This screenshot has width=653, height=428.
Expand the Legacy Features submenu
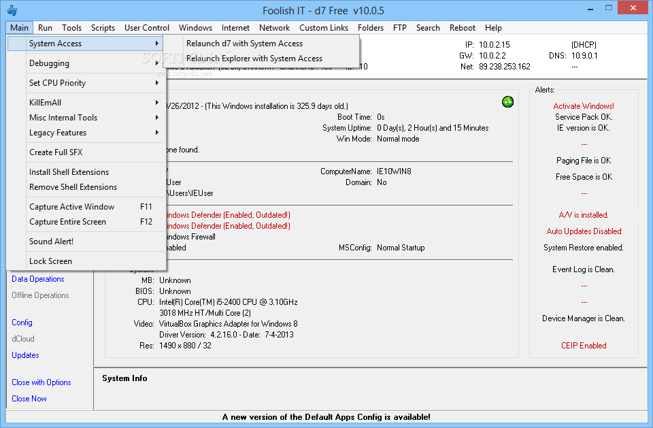(86, 133)
